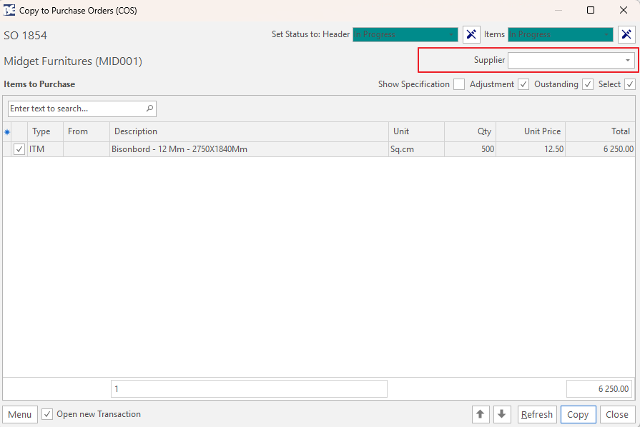The height and width of the screenshot is (427, 640).
Task: Open the Menu button
Action: click(x=19, y=414)
